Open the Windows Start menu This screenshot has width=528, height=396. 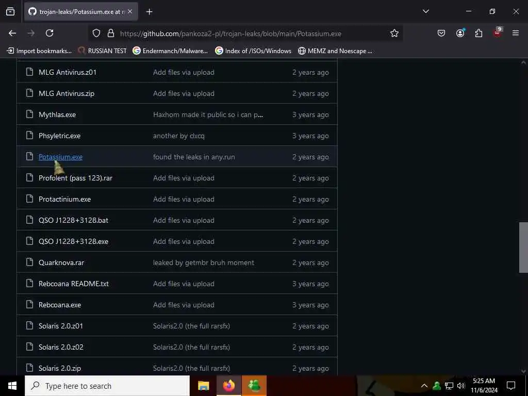(12, 386)
